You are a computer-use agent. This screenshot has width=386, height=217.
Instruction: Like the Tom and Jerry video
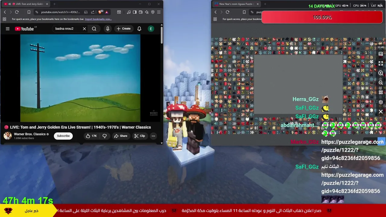[91, 136]
